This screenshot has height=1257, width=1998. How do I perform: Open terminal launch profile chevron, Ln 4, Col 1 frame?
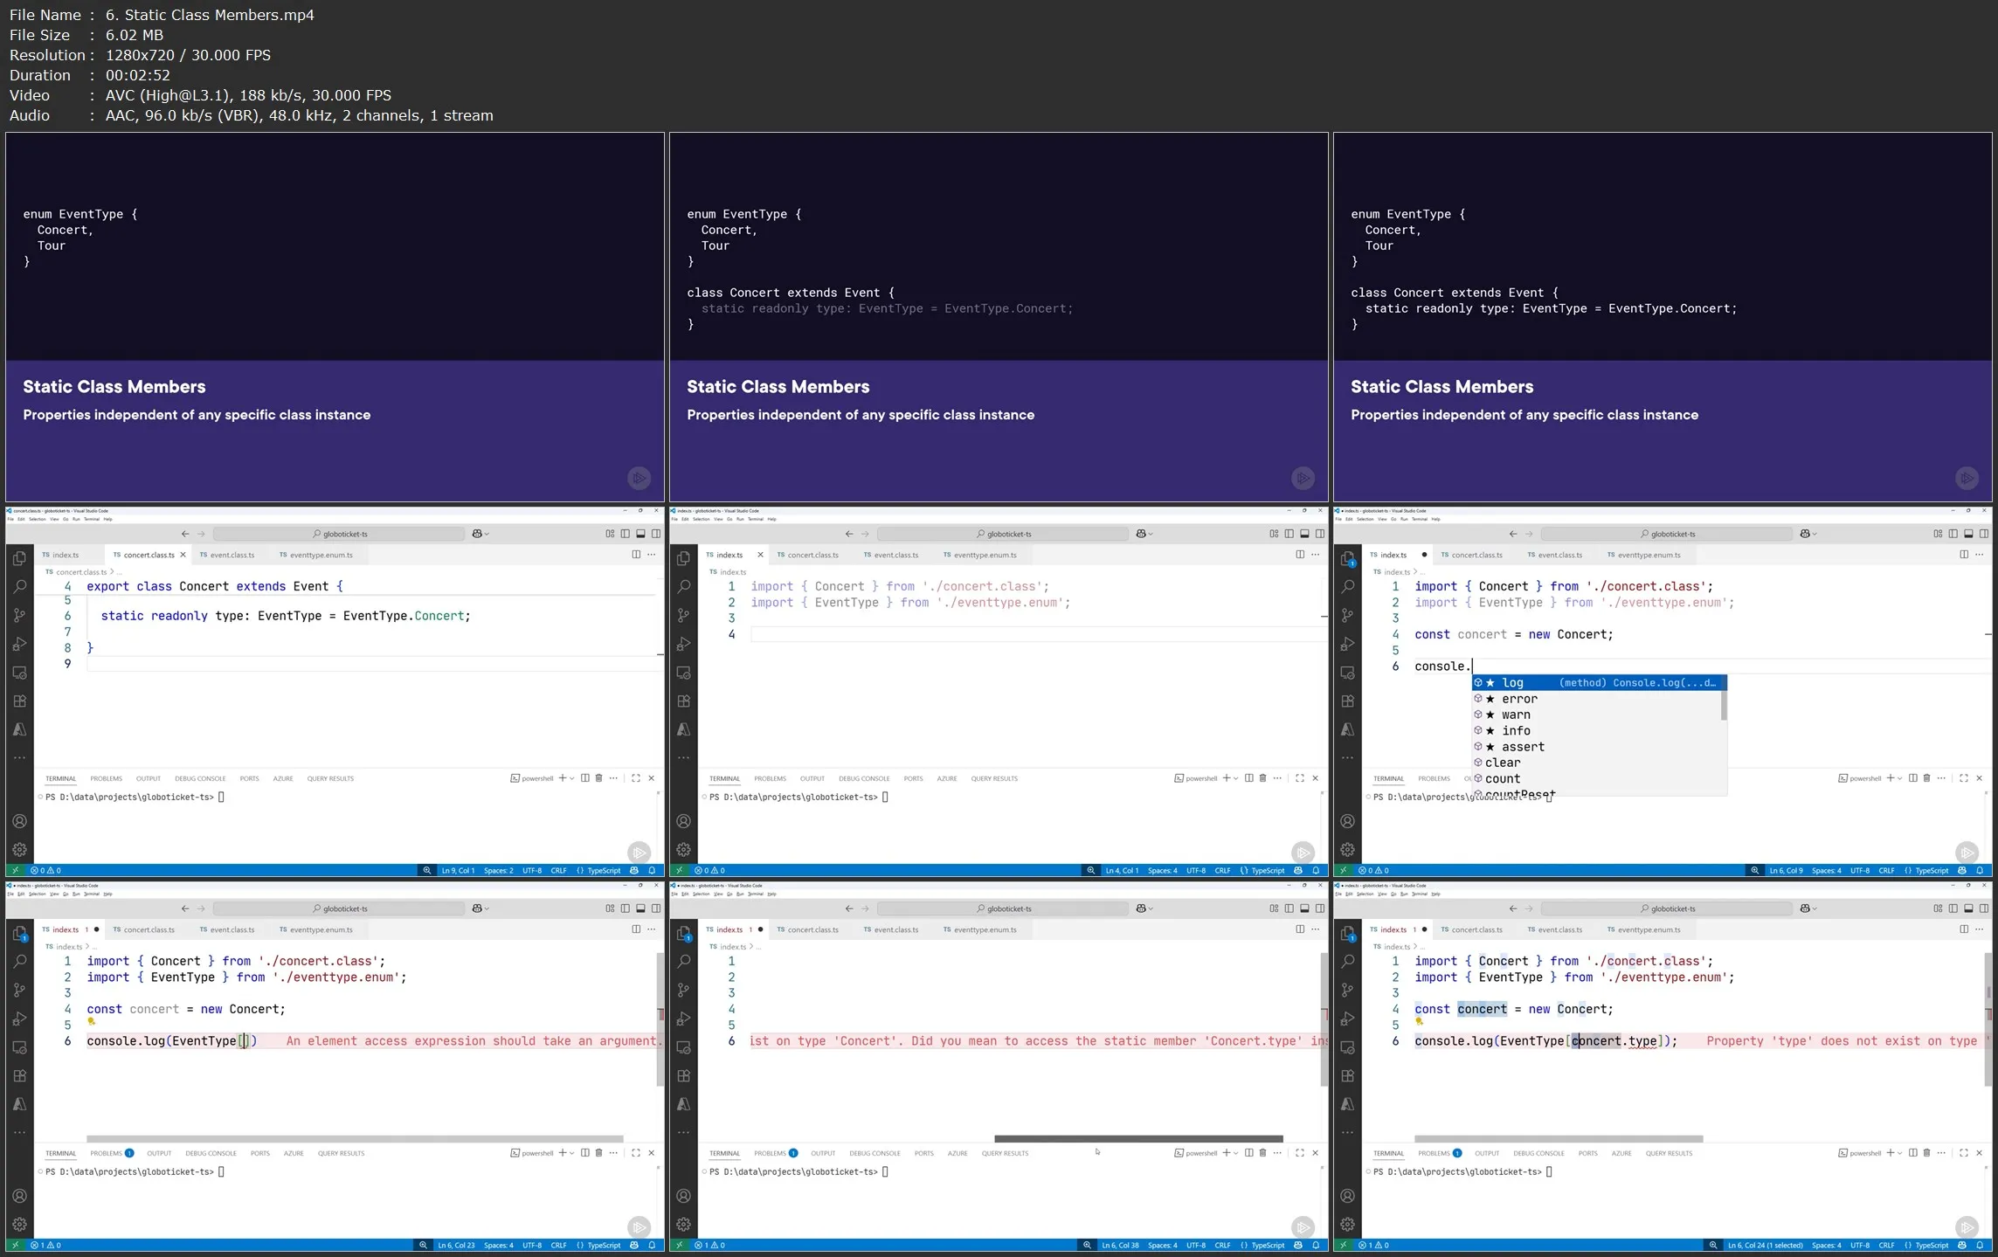tap(1236, 778)
